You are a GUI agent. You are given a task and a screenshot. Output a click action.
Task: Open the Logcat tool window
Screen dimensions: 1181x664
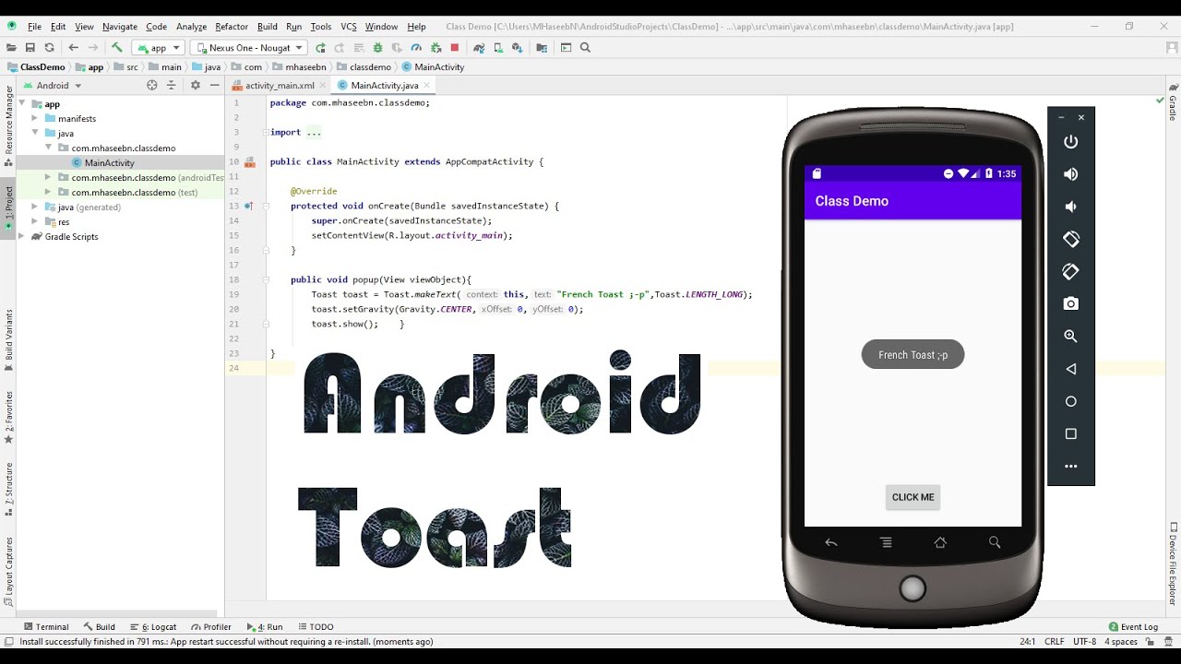tap(153, 627)
